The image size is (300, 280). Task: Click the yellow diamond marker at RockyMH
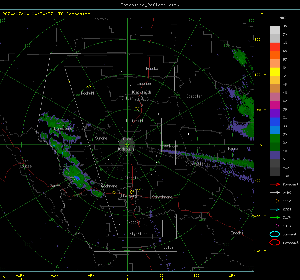[x=89, y=87]
